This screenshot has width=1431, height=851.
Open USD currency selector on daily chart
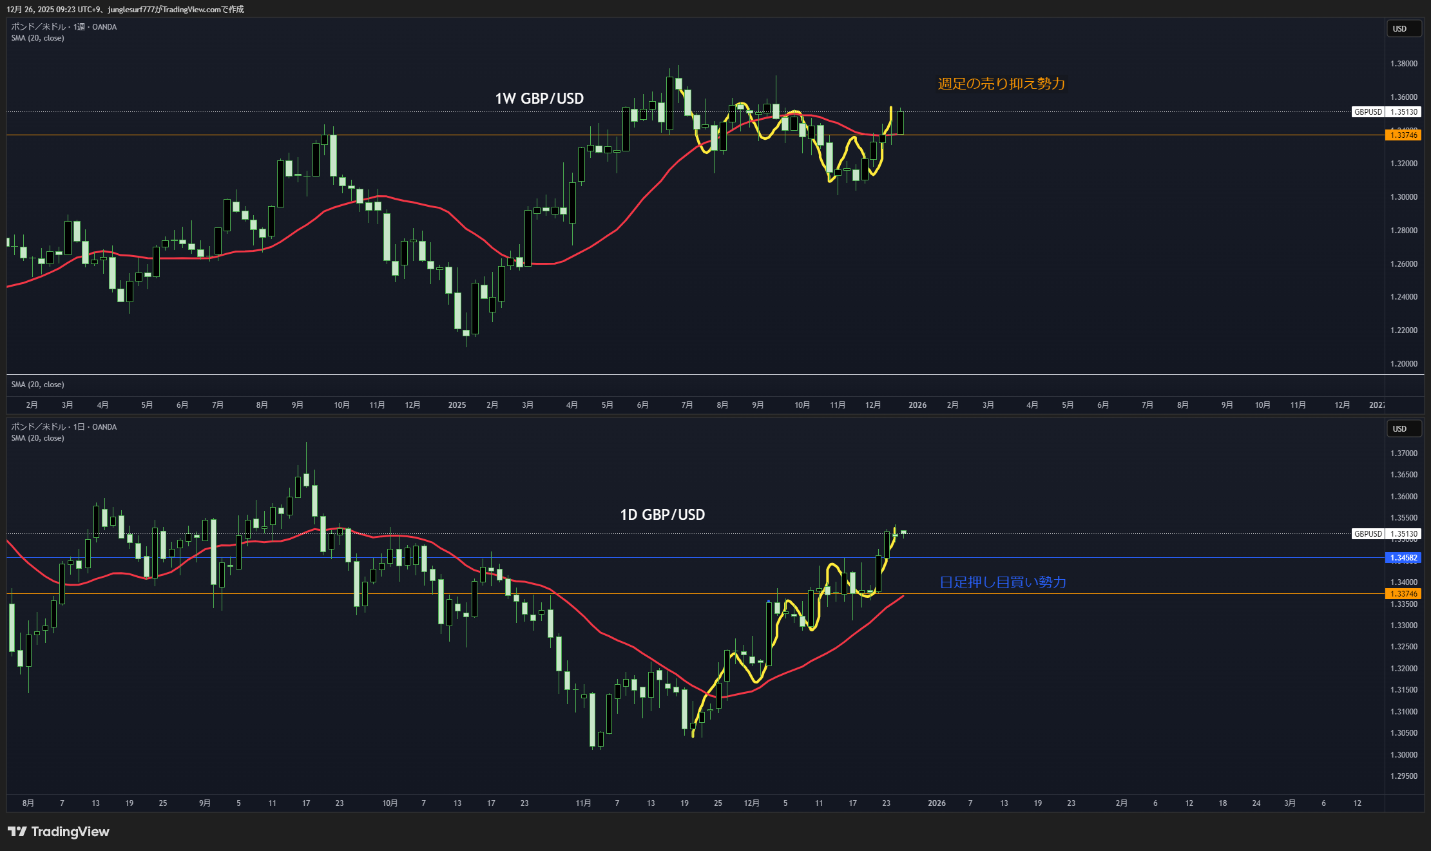(1403, 429)
